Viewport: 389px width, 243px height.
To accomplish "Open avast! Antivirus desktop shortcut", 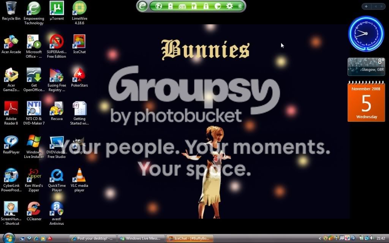I will [x=57, y=213].
